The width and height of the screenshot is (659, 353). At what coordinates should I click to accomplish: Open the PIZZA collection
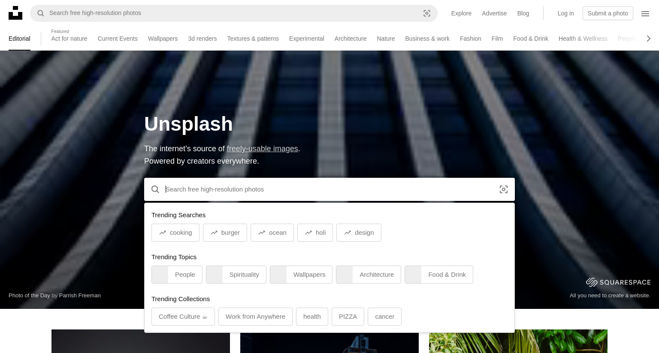(348, 317)
